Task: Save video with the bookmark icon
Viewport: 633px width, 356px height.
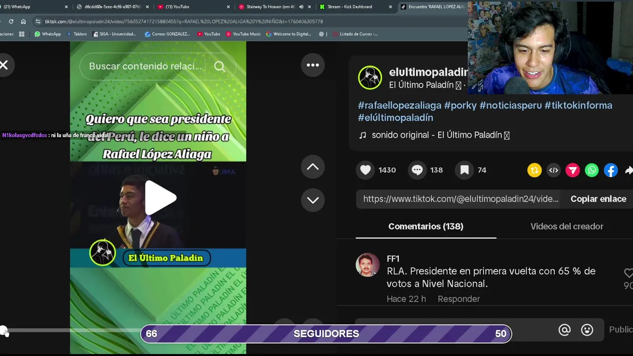Action: tap(464, 170)
